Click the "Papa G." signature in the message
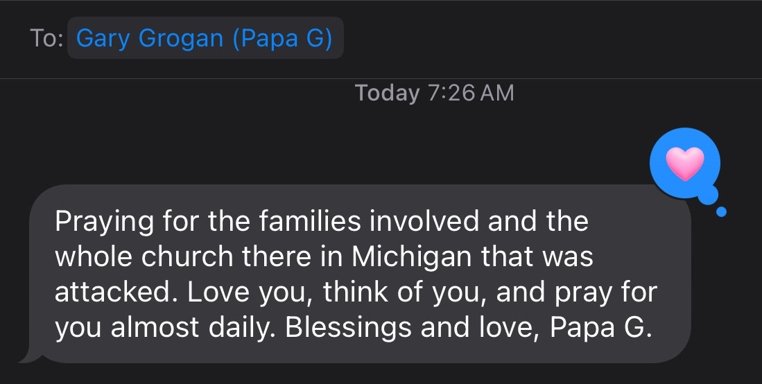Screen dimensions: 762x384 (x=601, y=328)
